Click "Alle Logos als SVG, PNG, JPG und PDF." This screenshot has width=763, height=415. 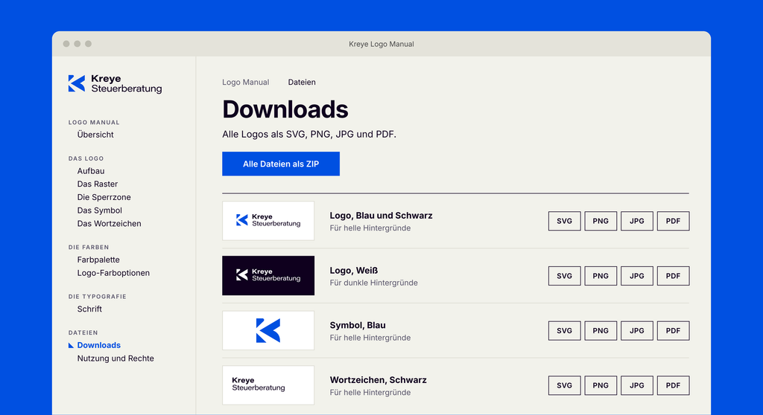(x=309, y=134)
